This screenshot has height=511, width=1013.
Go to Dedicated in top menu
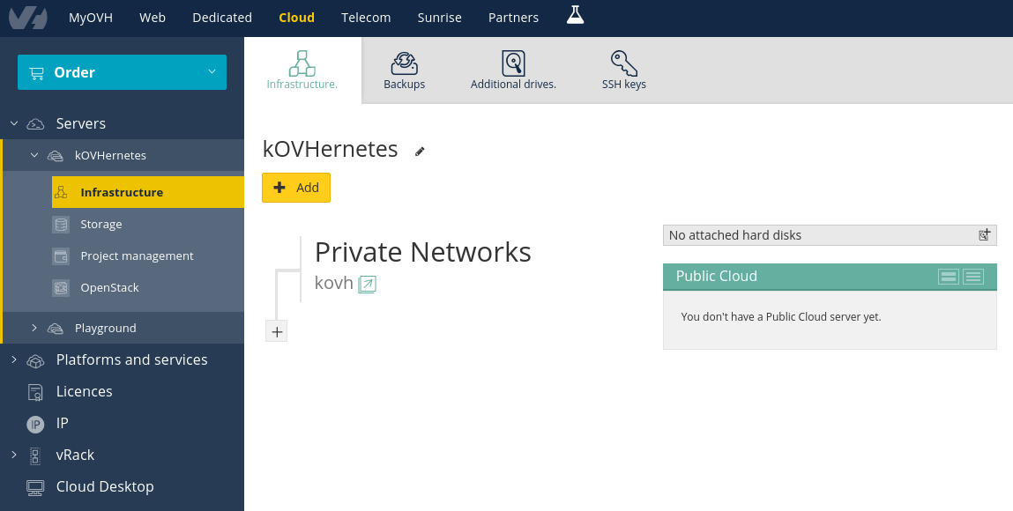click(x=222, y=18)
